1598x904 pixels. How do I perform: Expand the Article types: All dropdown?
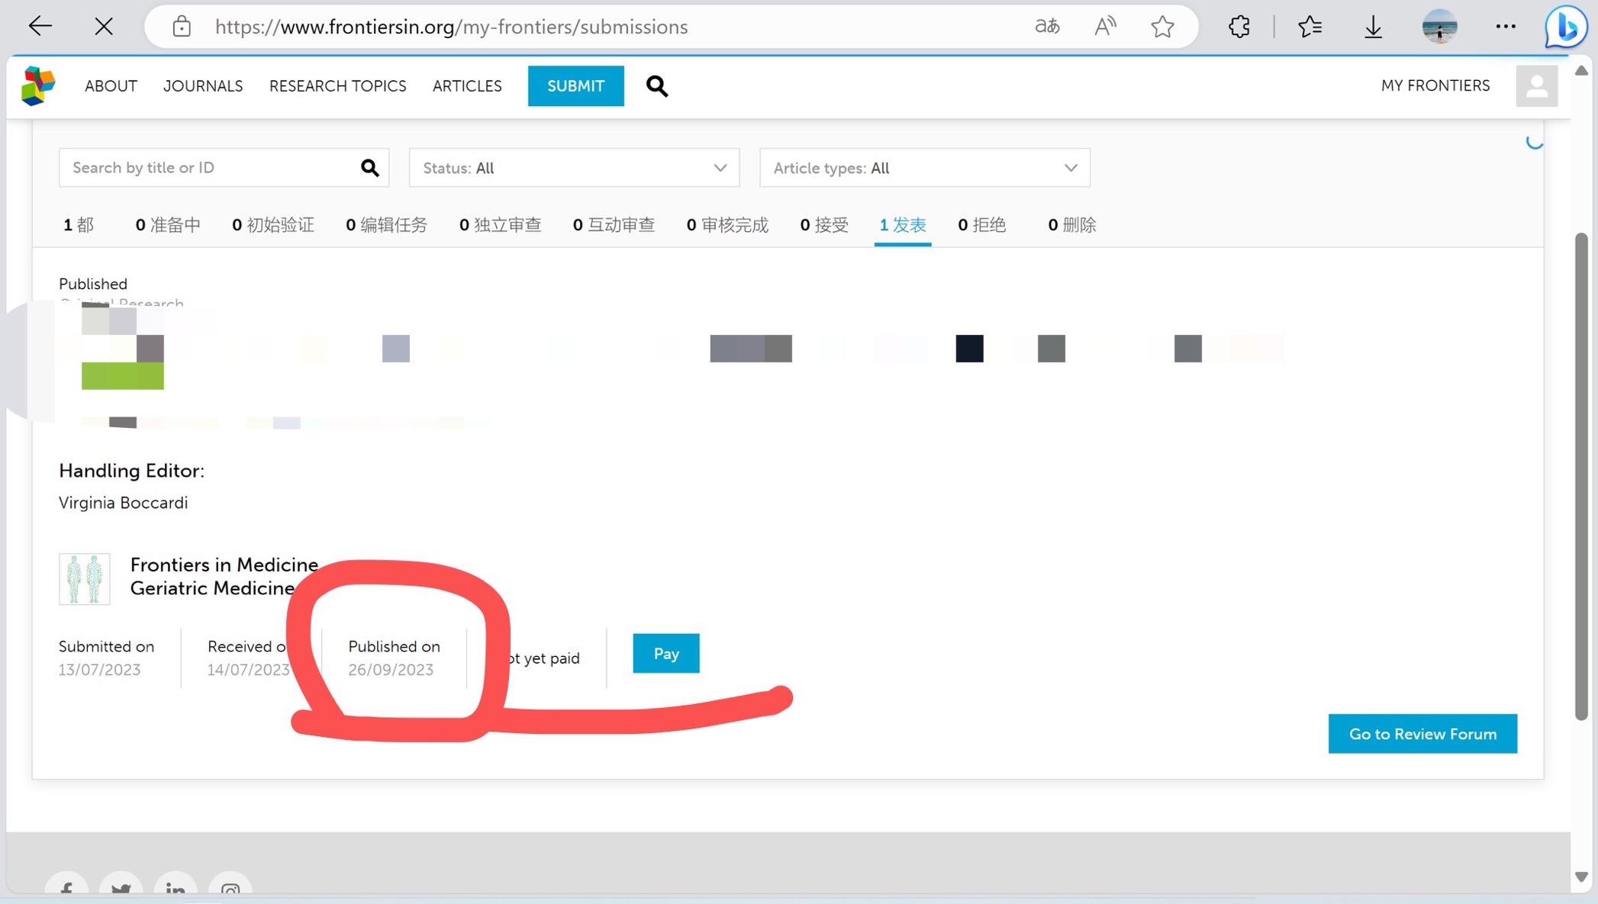[924, 168]
